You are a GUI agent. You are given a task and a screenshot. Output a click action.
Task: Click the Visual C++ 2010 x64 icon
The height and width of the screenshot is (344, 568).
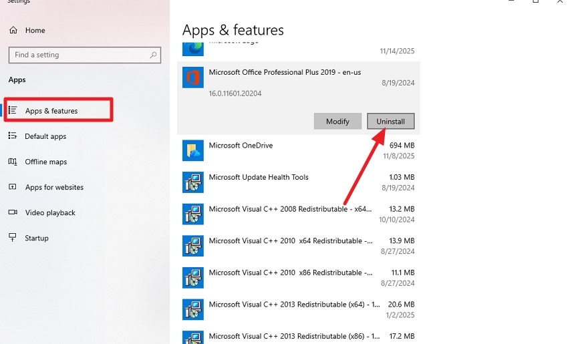coord(192,246)
